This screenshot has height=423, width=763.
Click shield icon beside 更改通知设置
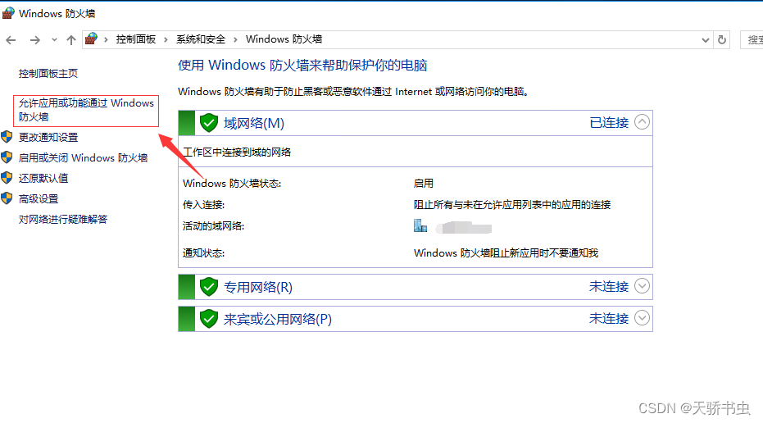pos(7,137)
